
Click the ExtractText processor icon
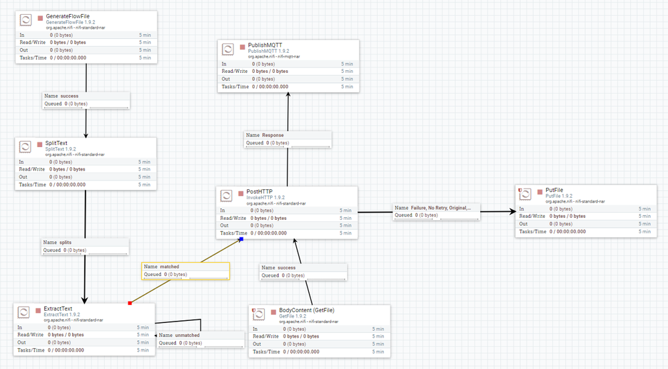pos(24,312)
